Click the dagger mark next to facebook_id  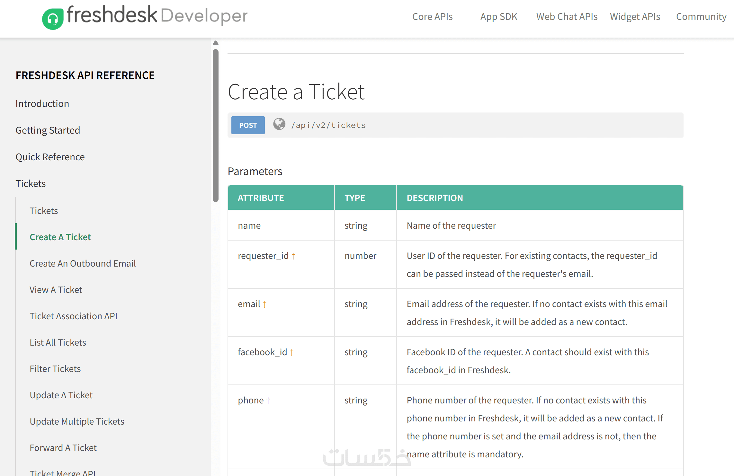[x=291, y=352]
